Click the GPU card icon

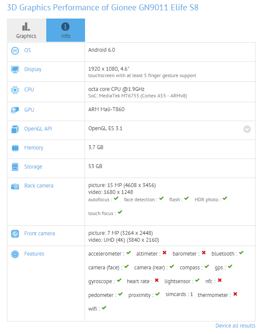point(15,110)
